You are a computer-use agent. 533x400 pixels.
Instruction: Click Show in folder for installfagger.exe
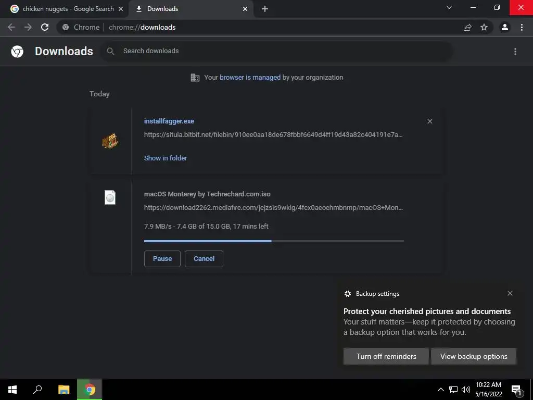[x=166, y=158]
